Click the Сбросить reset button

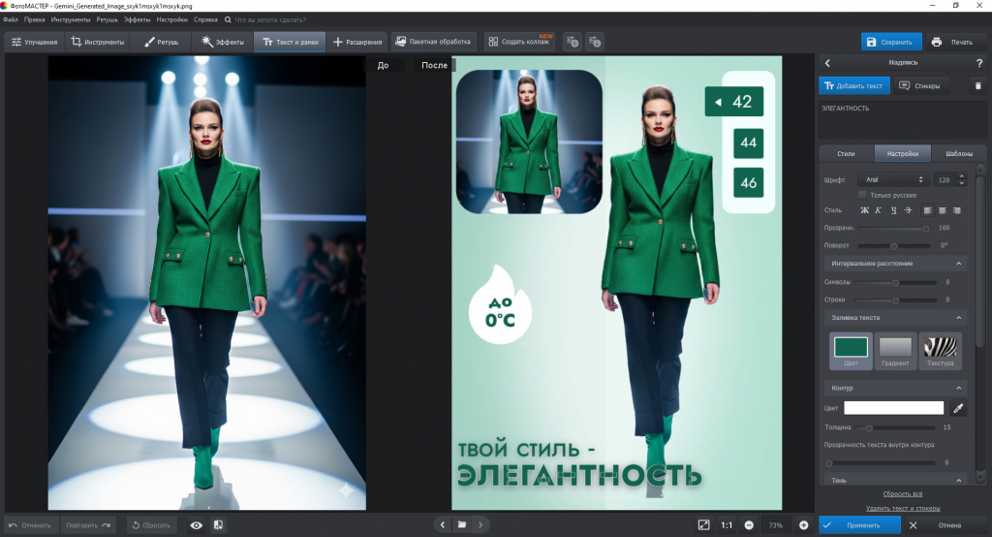(151, 525)
